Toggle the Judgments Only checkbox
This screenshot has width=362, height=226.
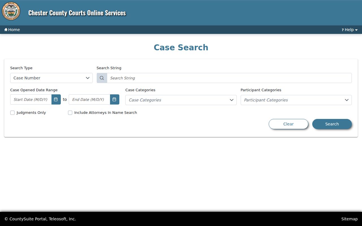(x=12, y=113)
